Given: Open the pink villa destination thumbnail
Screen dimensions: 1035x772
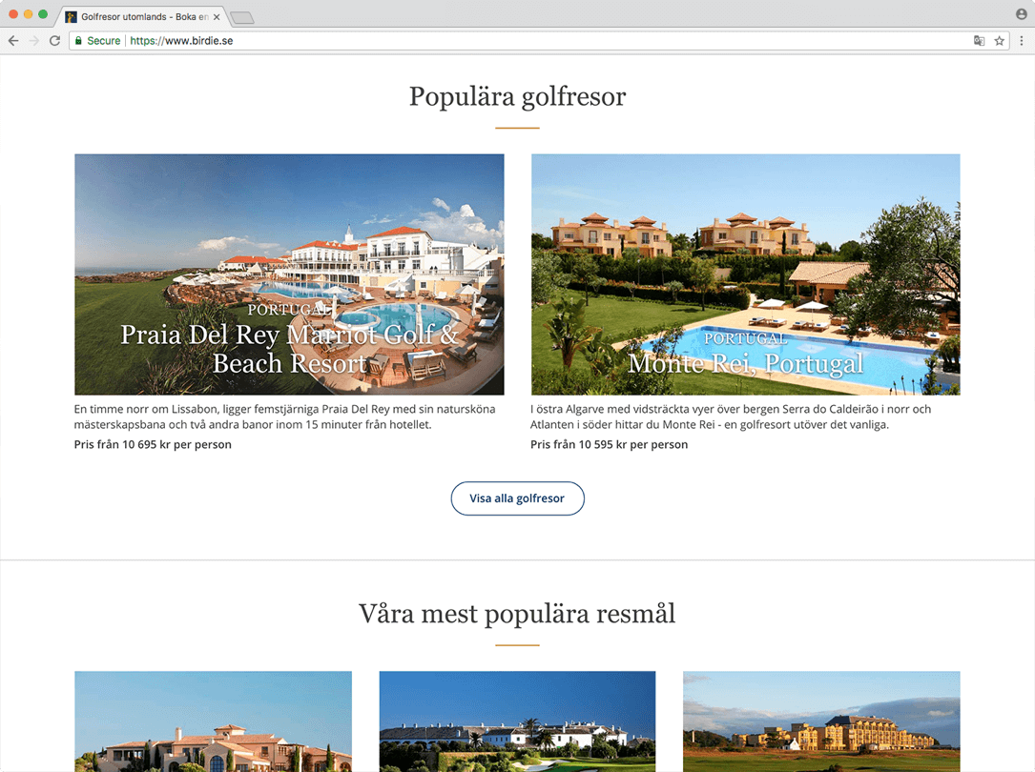Looking at the screenshot, I should coord(214,721).
